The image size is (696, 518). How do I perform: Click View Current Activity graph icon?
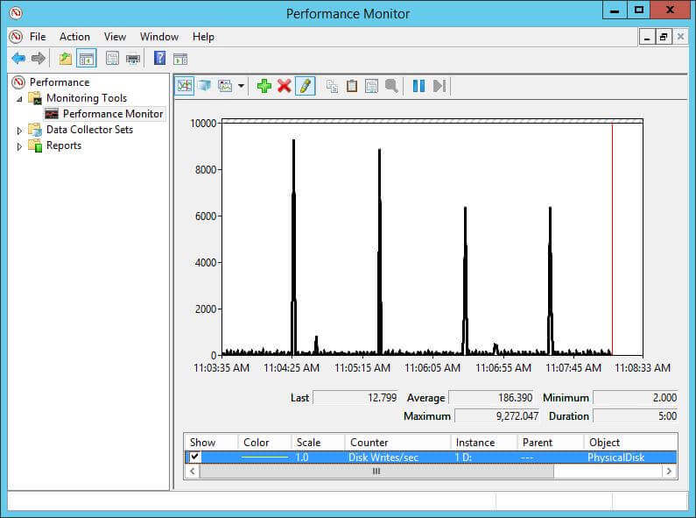(185, 86)
